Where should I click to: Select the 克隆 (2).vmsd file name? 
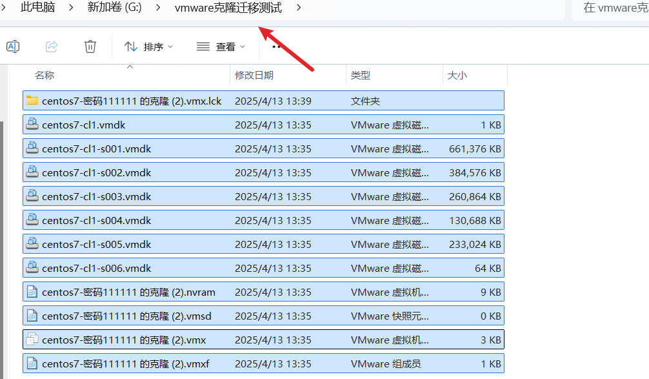click(126, 316)
